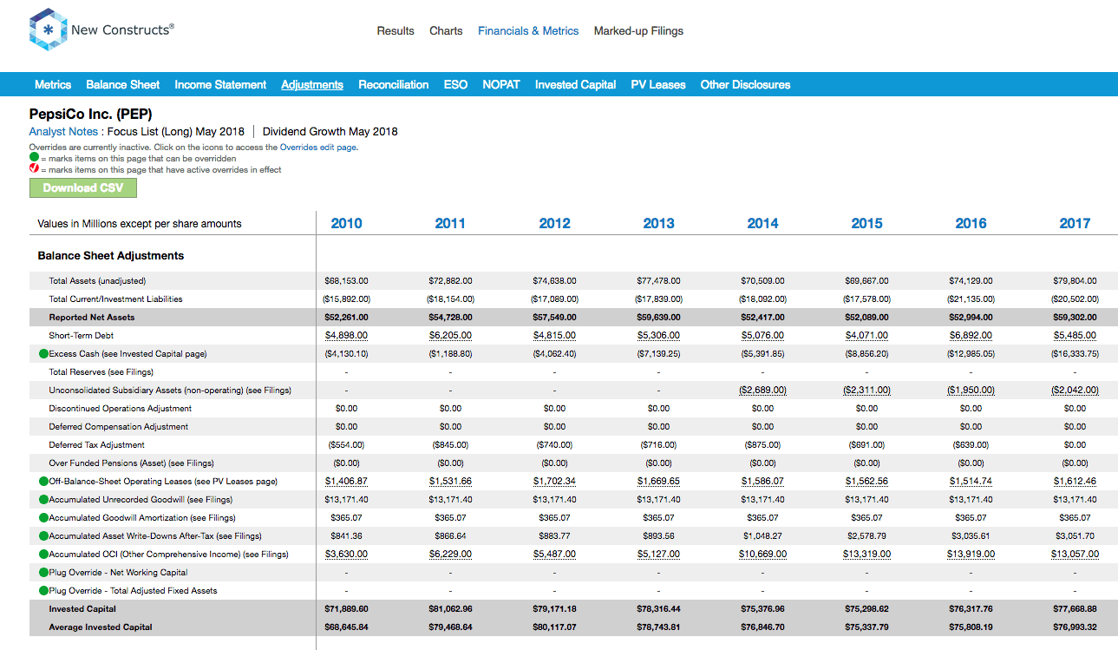Click the Total Current/Investment Liabilities row label
Screen dimensions: 1118x650
point(115,299)
